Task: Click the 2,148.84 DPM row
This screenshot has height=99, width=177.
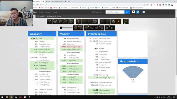Action: tap(42, 38)
